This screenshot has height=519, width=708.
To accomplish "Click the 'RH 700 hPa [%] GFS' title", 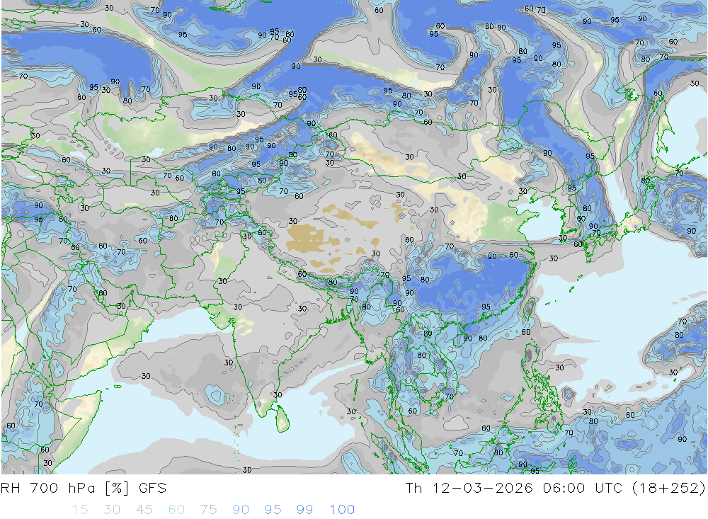I will [x=84, y=489].
